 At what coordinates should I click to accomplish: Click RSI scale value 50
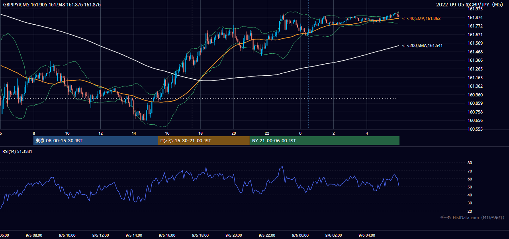(x=470, y=187)
